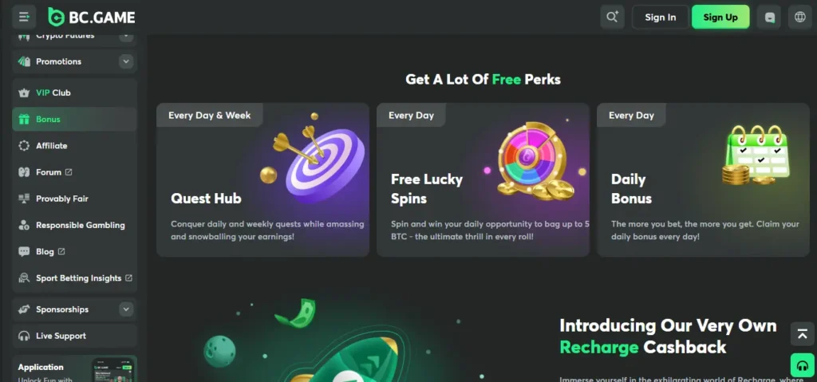Open the Free Lucky Spins card
Screen dimensions: 817x382
click(483, 179)
